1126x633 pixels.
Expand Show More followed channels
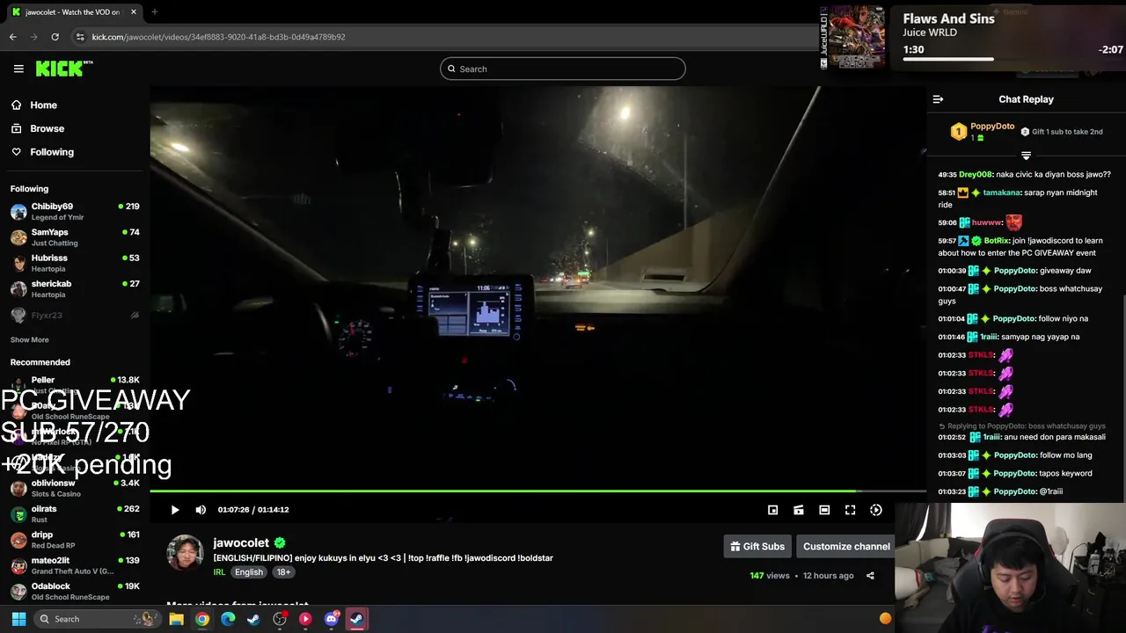pyautogui.click(x=29, y=339)
